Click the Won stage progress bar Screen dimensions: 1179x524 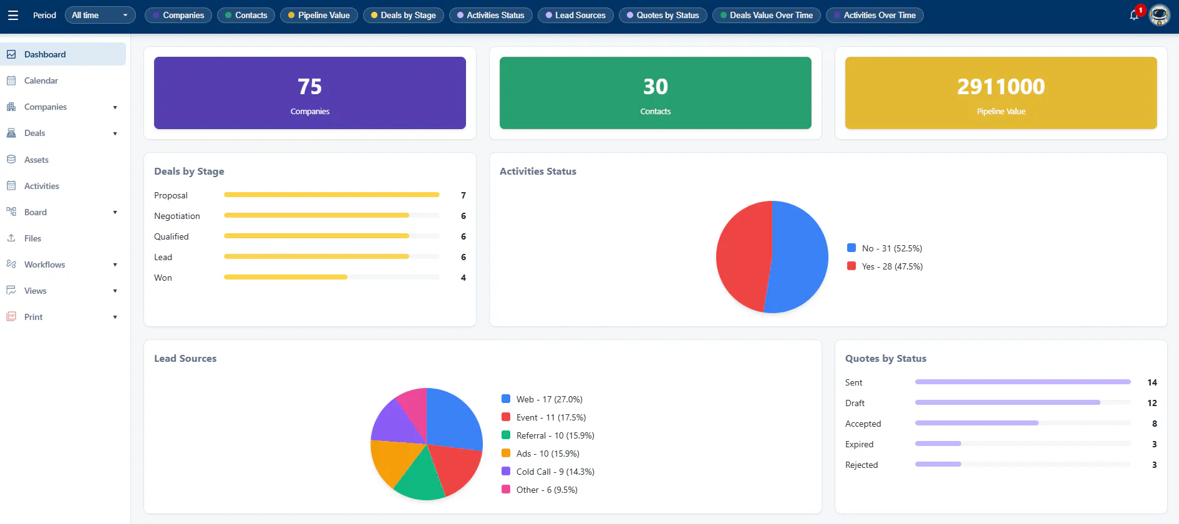pyautogui.click(x=332, y=277)
